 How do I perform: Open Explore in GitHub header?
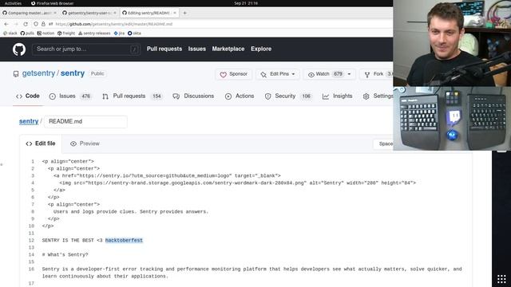[261, 49]
